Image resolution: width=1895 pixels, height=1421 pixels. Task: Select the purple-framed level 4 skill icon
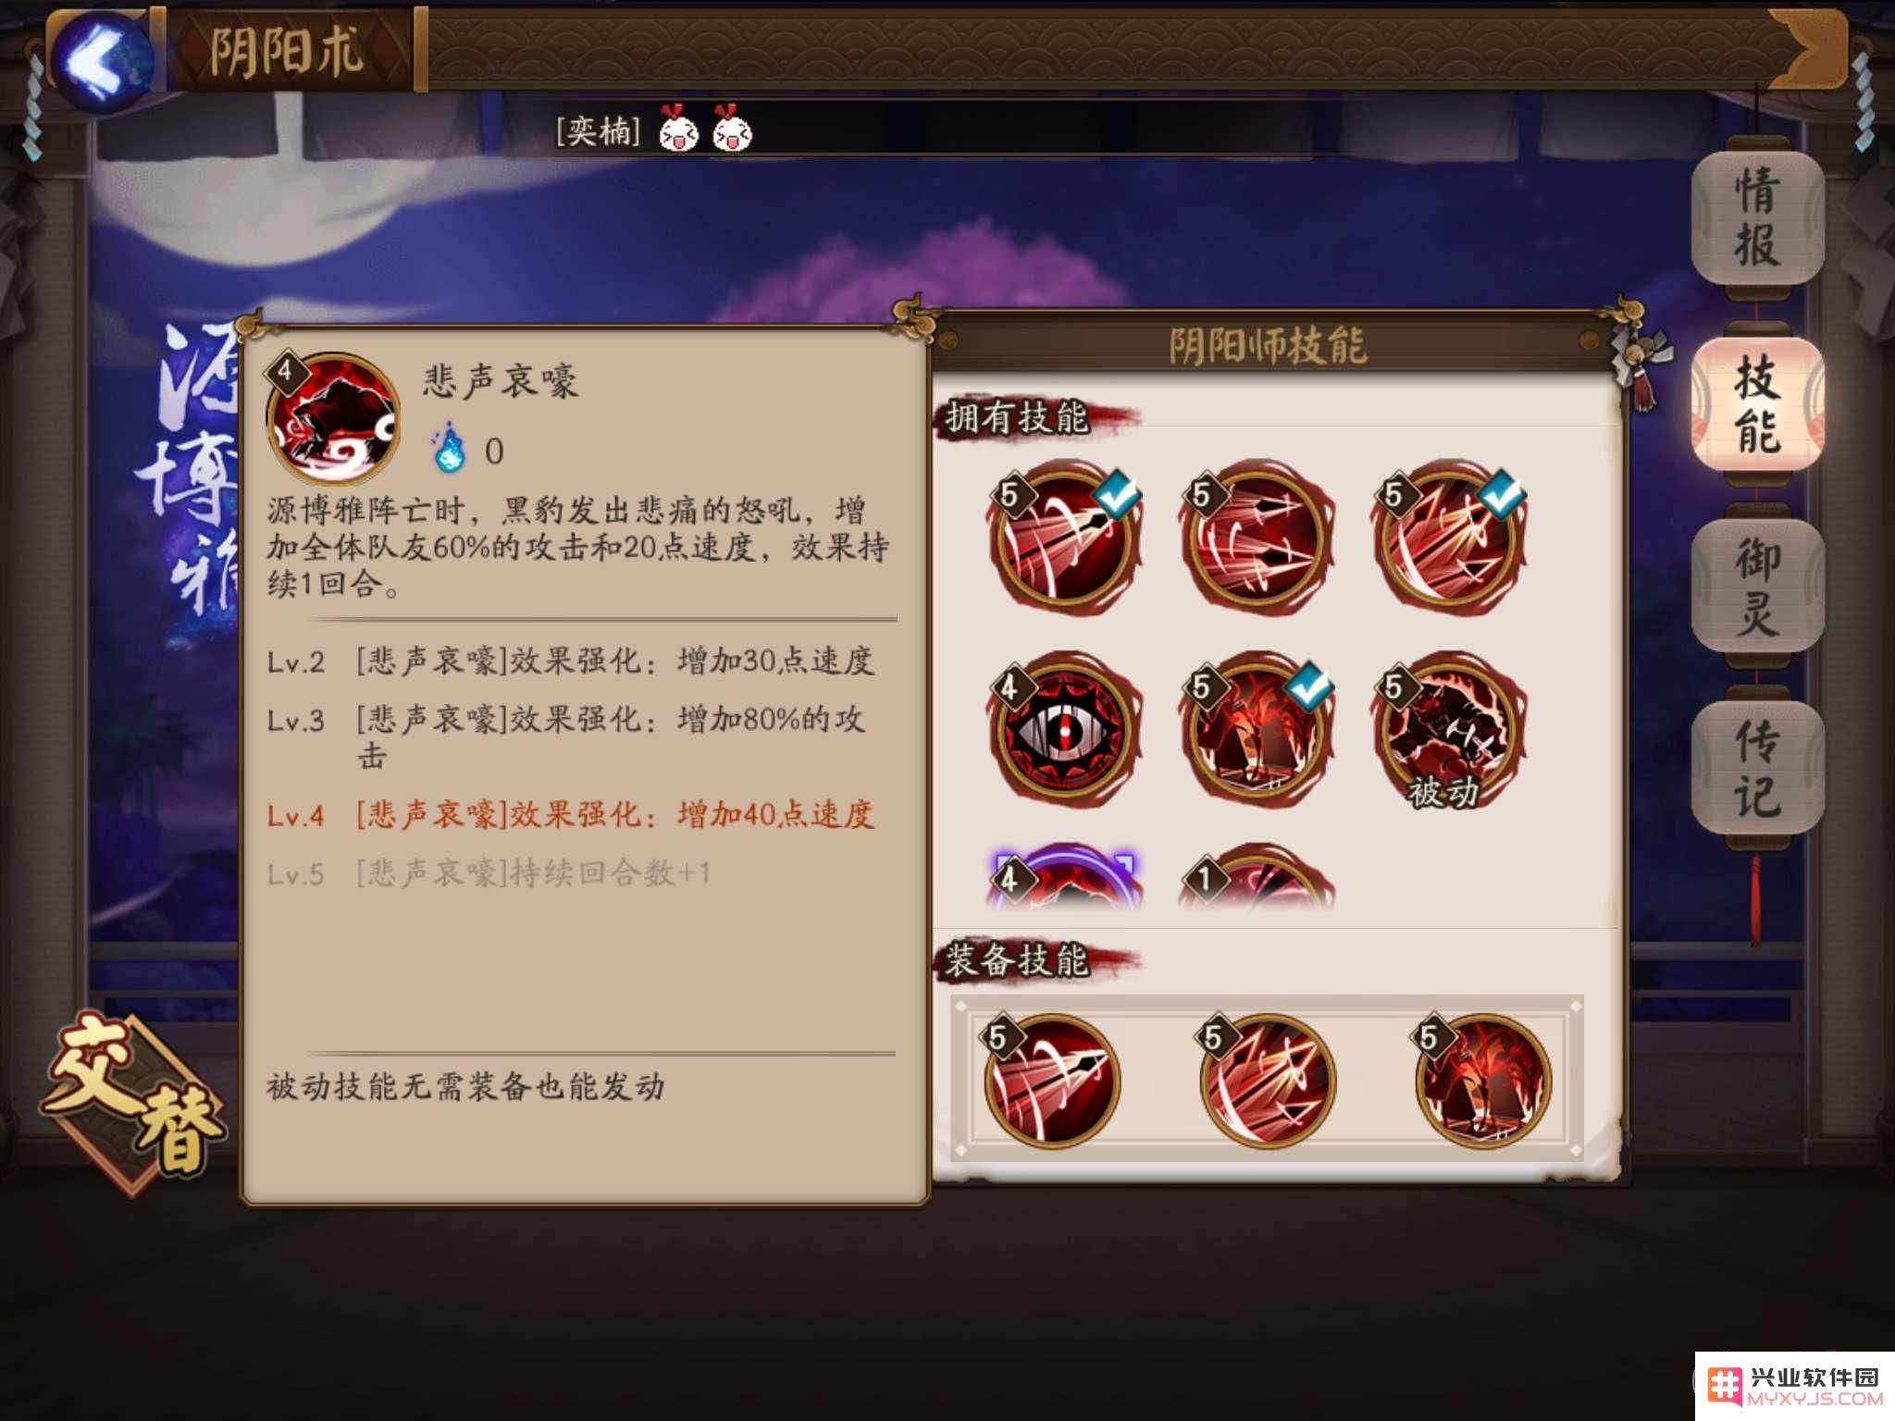coord(1066,877)
